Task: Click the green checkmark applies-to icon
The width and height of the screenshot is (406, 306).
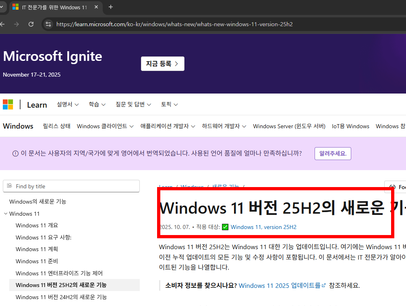Action: [x=225, y=227]
